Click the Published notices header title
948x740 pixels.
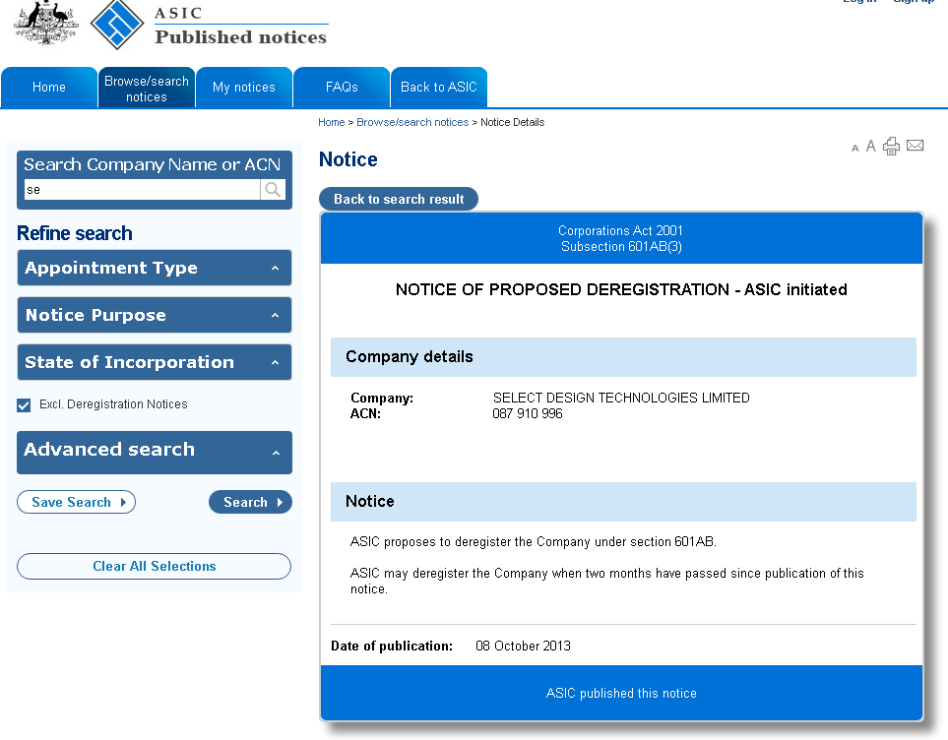[x=240, y=37]
